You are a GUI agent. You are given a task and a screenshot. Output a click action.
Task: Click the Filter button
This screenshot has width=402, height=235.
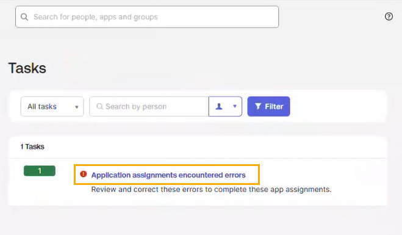tap(268, 106)
